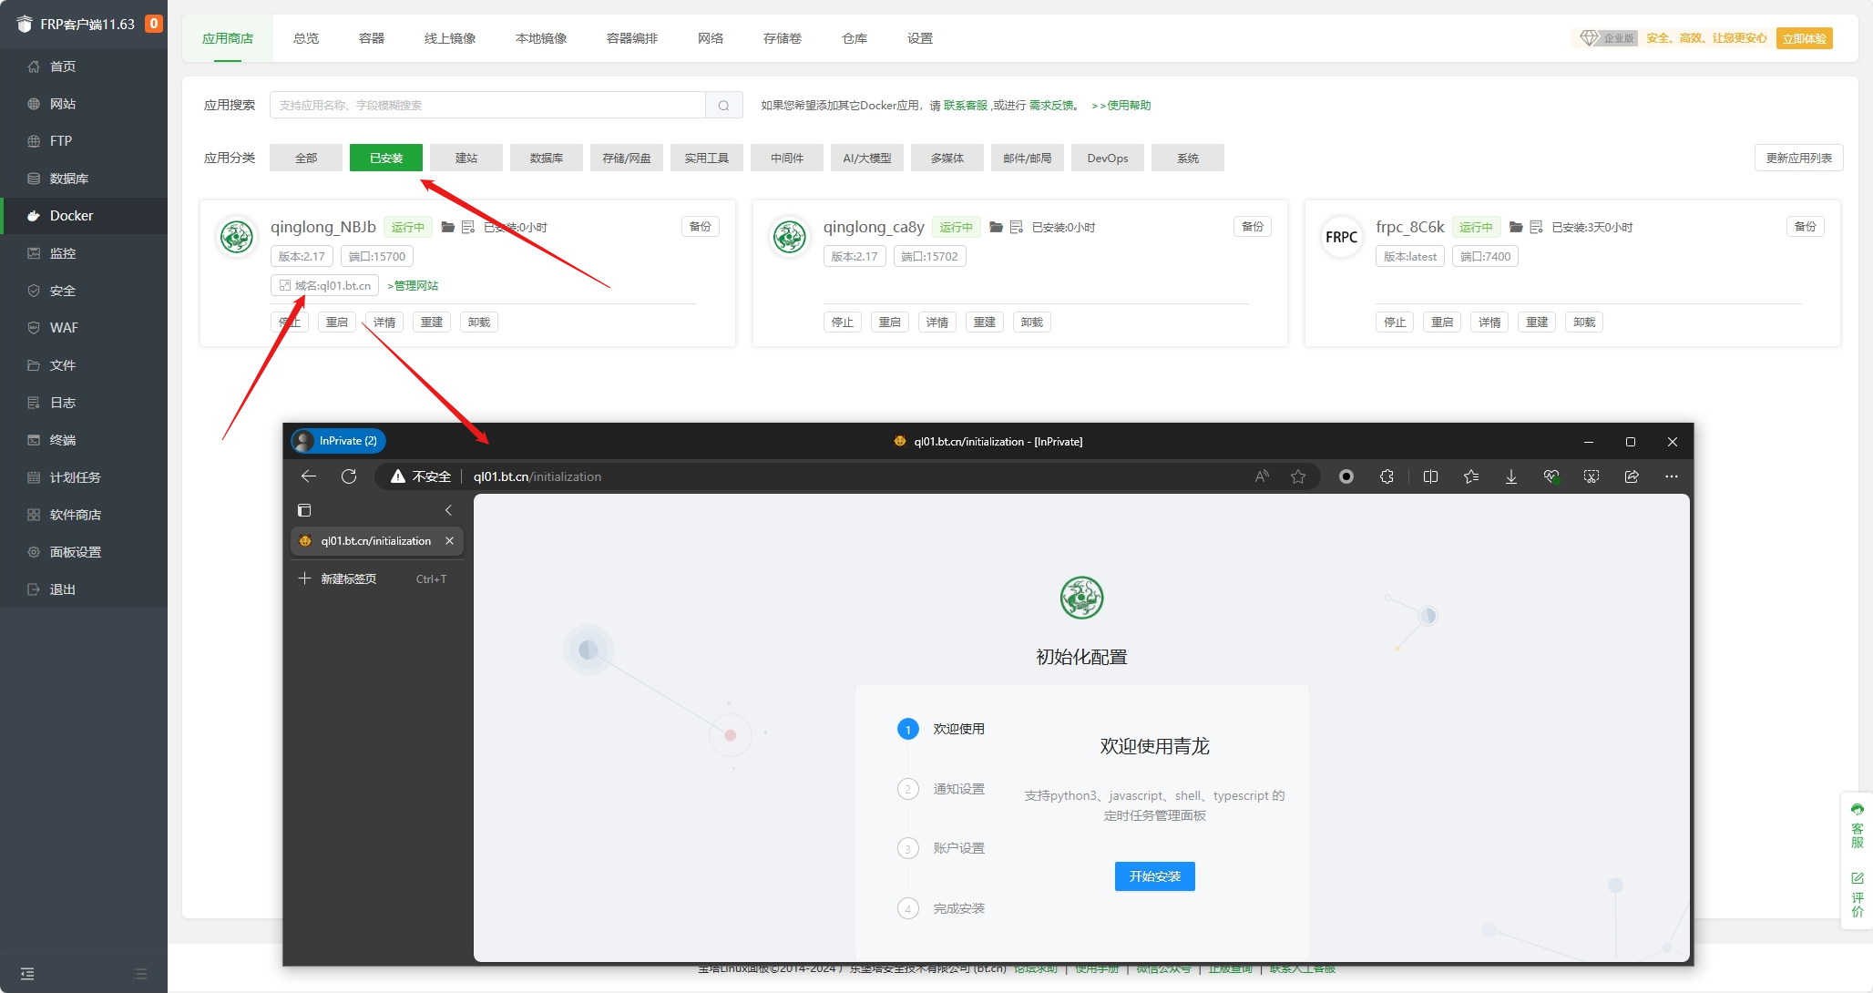Click the 立即体验 enterprise button

pos(1805,38)
